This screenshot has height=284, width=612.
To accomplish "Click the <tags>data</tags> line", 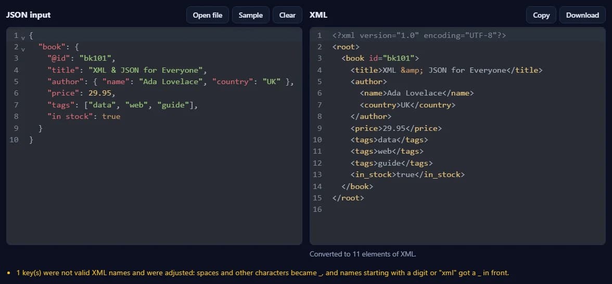I will [389, 140].
